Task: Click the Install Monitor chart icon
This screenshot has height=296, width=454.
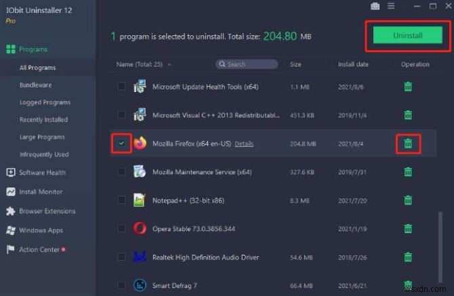Action: point(11,192)
